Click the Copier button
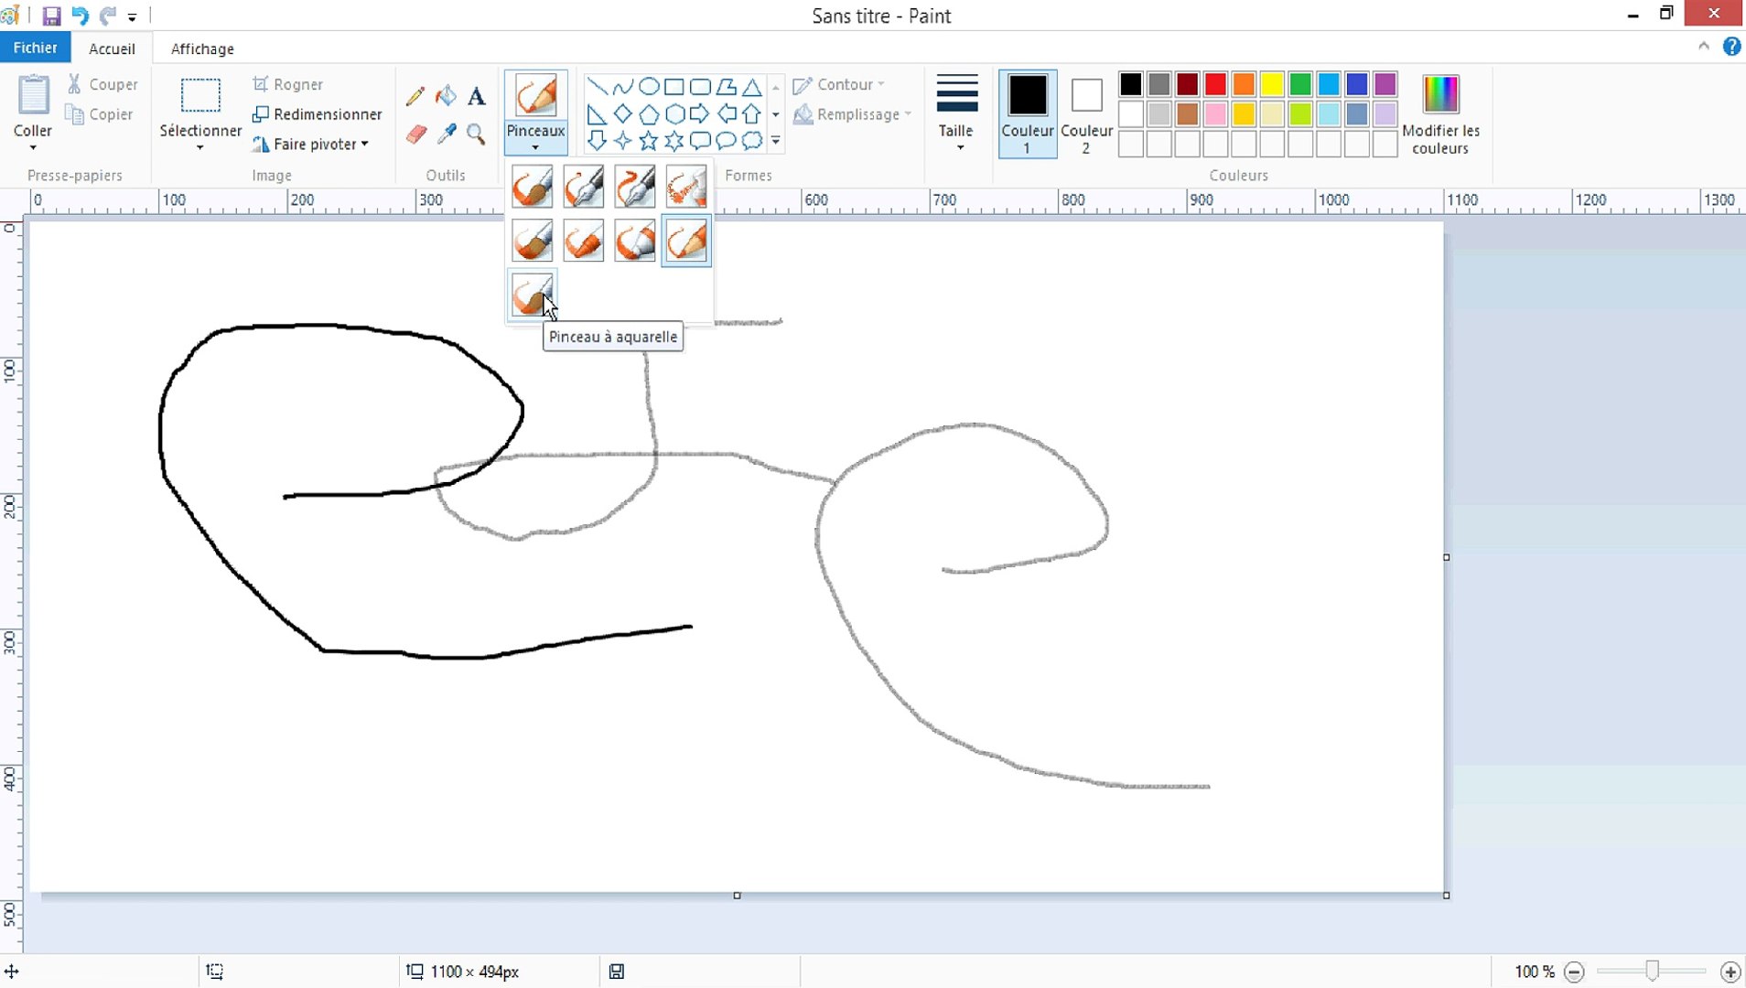 click(x=100, y=114)
